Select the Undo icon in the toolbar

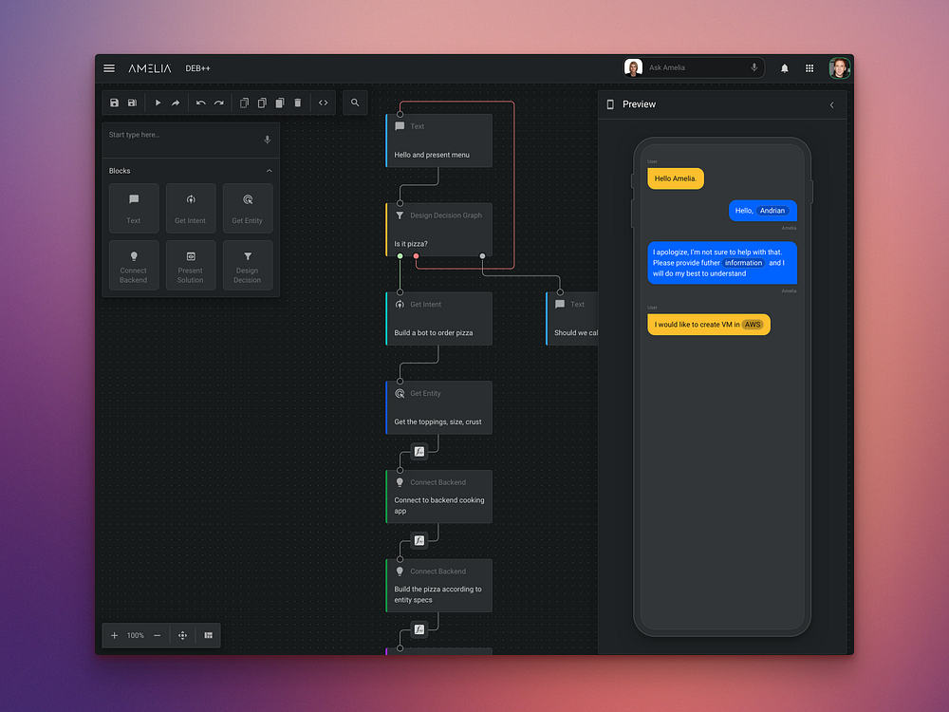tap(200, 103)
